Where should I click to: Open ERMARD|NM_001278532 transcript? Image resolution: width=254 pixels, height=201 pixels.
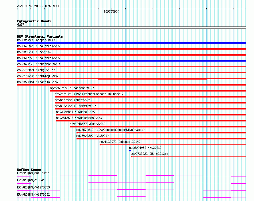(33, 194)
